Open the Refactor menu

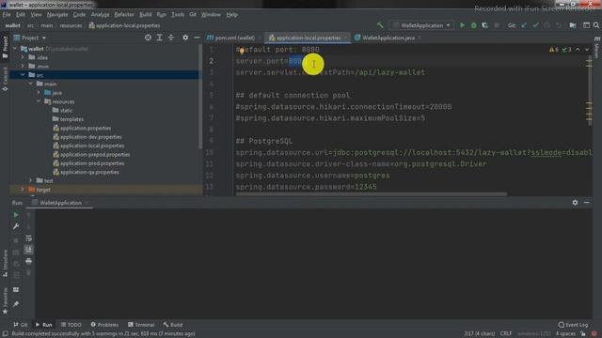click(124, 15)
